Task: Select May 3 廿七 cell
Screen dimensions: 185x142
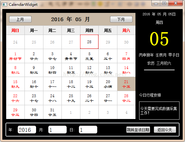Action: click(52, 56)
